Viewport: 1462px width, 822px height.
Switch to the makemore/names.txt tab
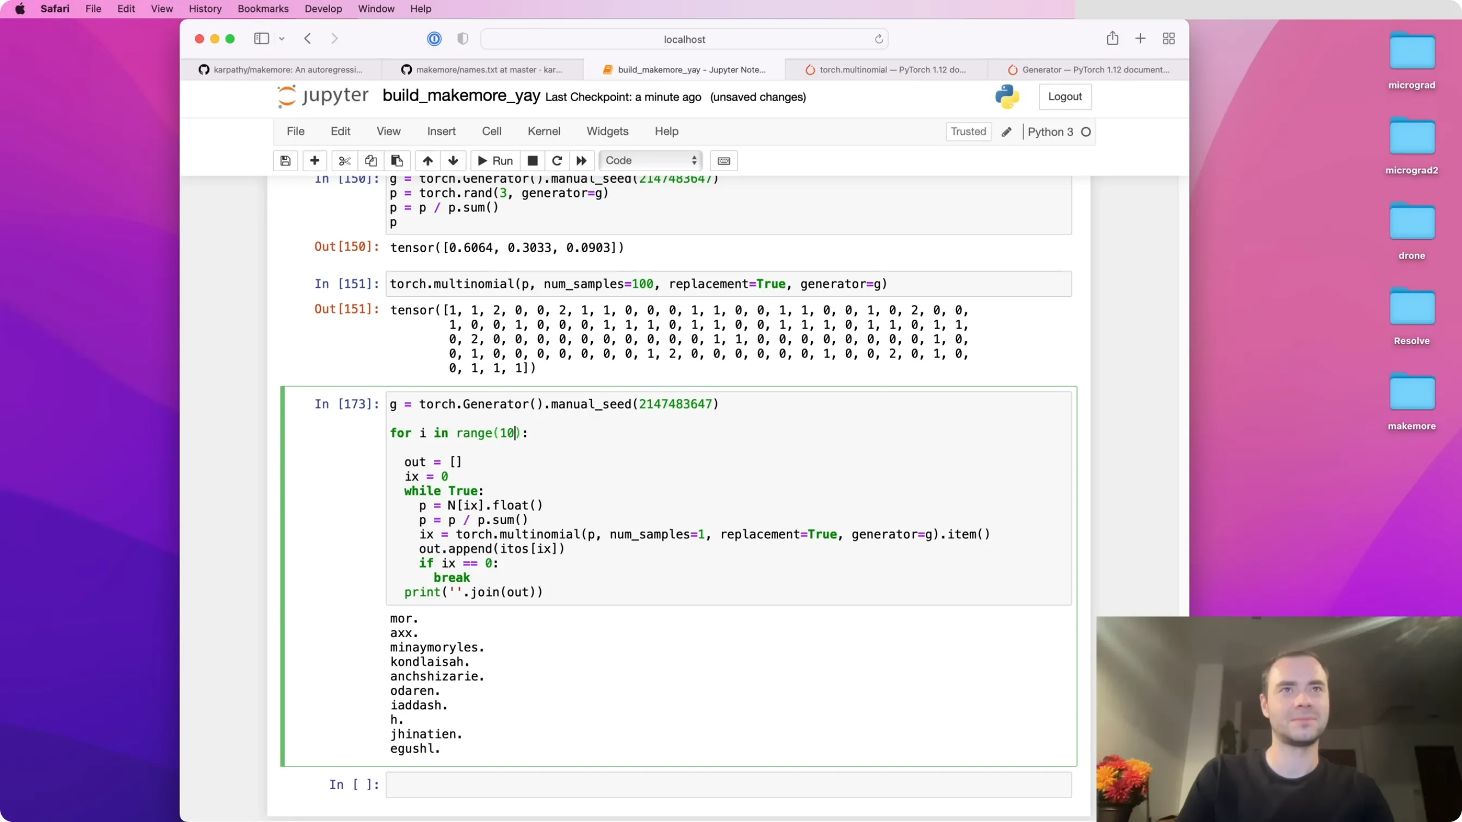pyautogui.click(x=482, y=70)
